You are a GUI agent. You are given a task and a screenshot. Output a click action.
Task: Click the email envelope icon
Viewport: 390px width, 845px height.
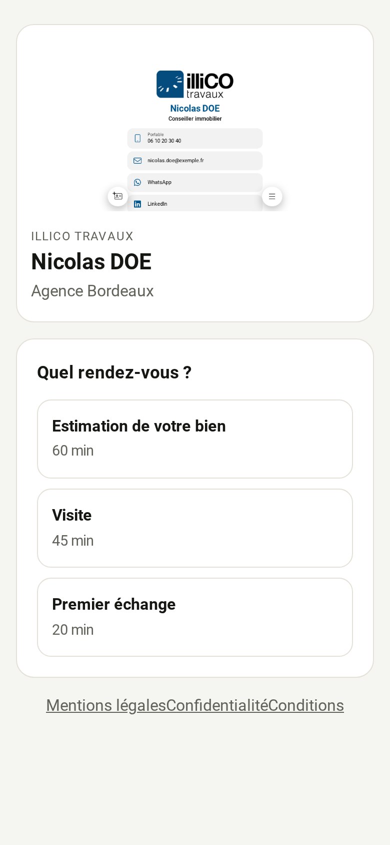(137, 161)
